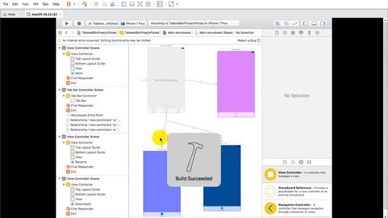Collapse the View Controller above Recents item

pos(64,143)
